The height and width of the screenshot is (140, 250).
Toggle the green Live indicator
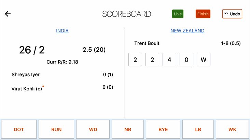178,14
